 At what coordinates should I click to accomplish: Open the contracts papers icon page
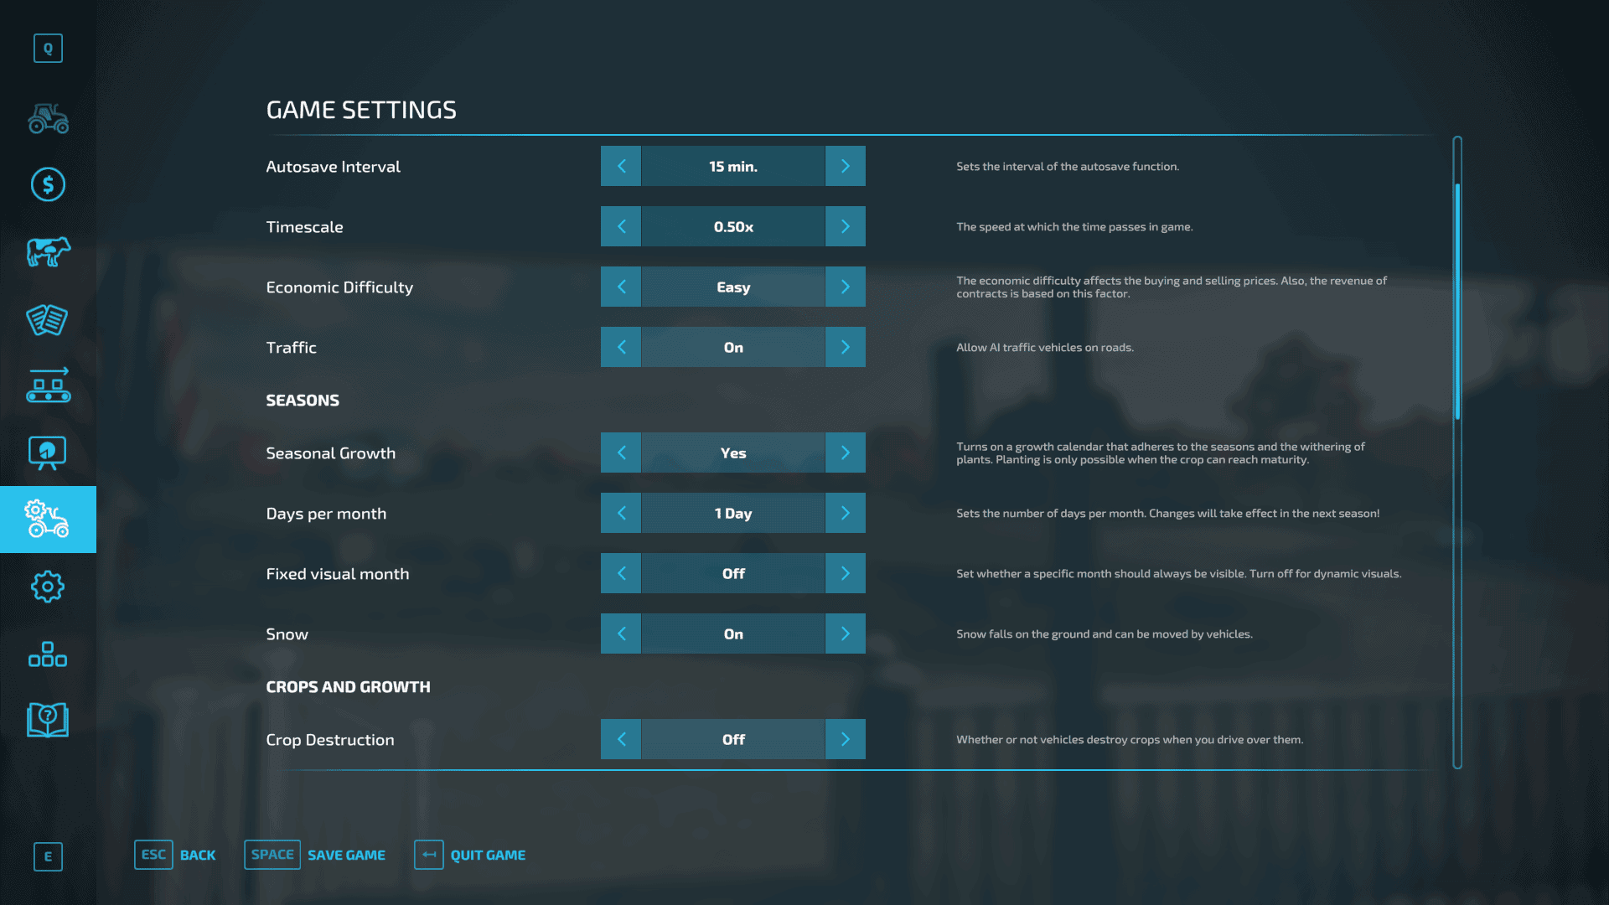(x=48, y=319)
